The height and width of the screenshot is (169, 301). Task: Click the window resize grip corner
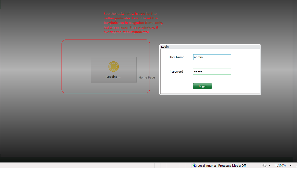296,166
